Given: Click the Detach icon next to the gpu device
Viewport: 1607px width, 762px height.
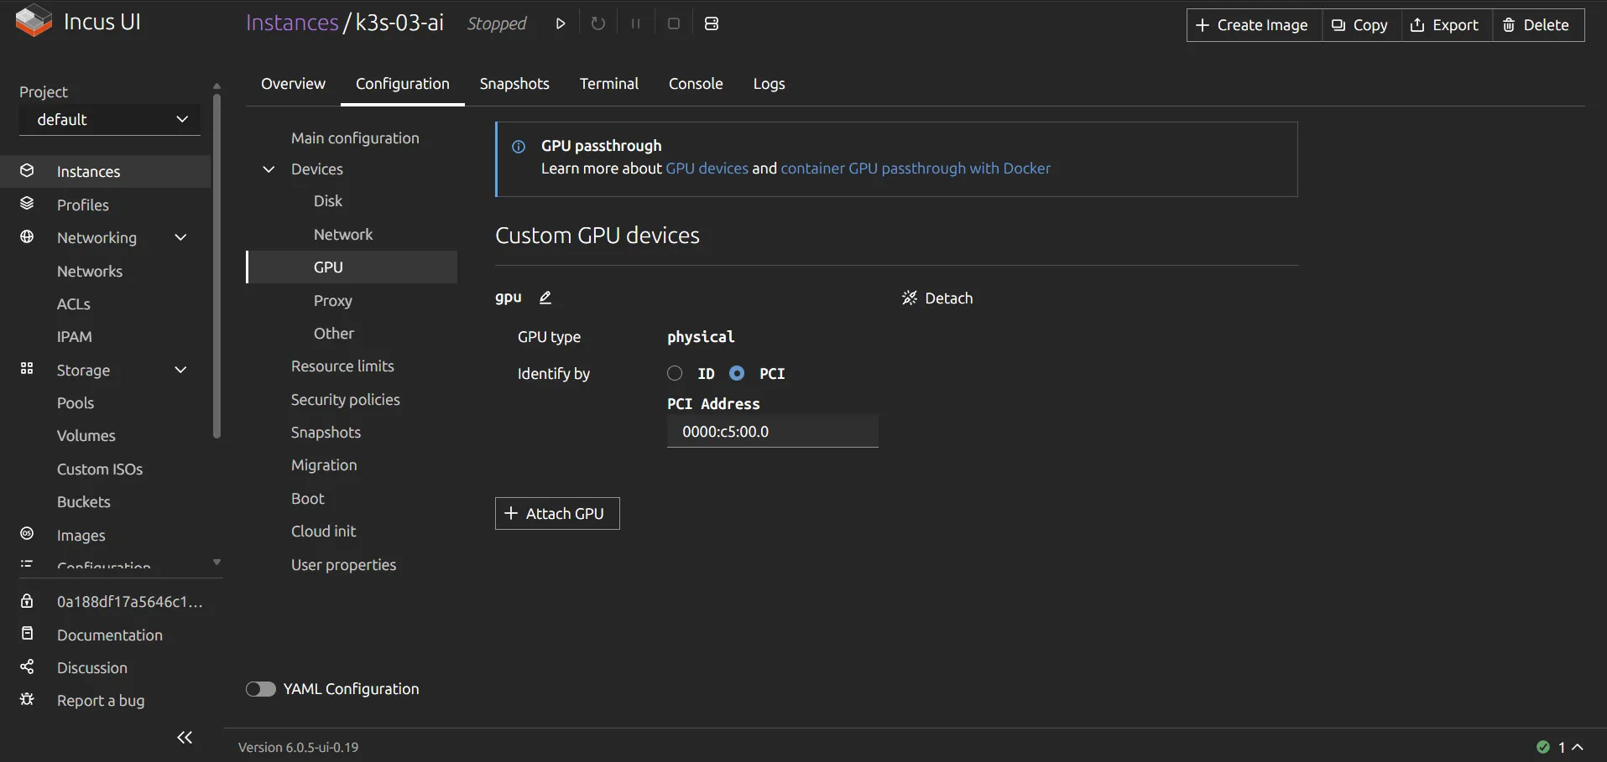Looking at the screenshot, I should 909,298.
